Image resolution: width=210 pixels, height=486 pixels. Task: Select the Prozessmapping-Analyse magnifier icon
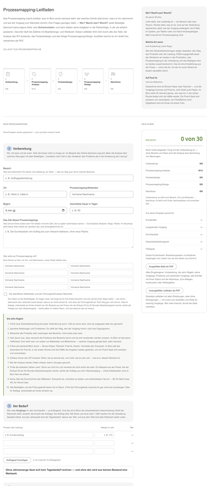34,74
